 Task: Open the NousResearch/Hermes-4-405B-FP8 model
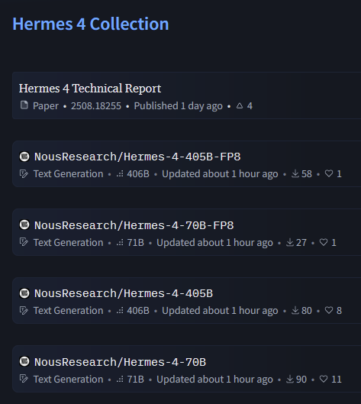coord(137,157)
